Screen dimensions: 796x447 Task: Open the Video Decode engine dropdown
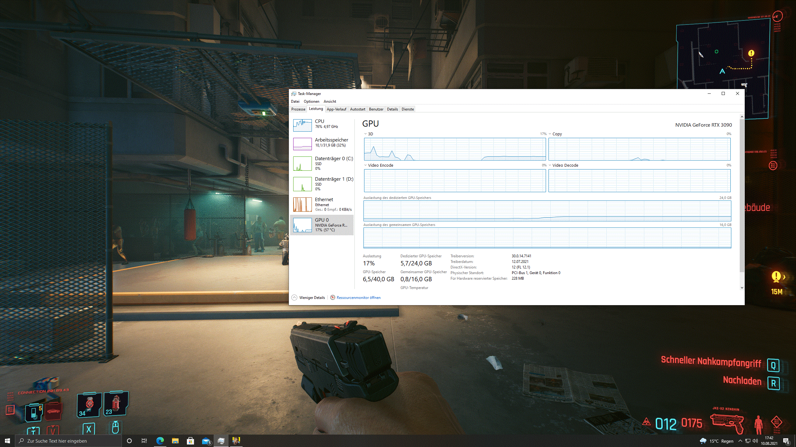(x=563, y=165)
